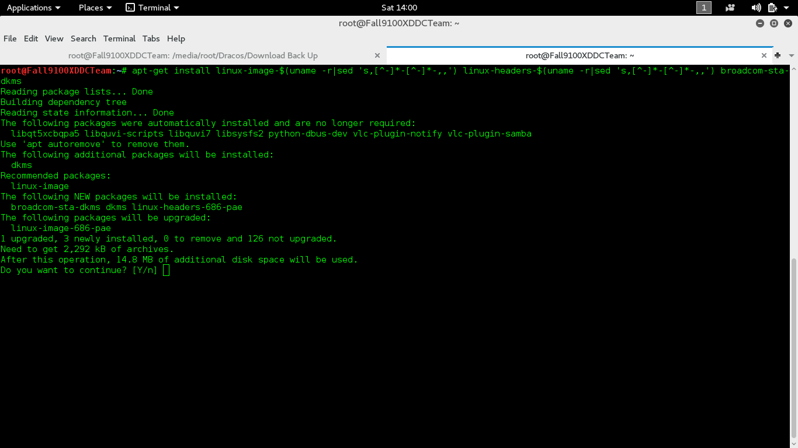
Task: Open the File menu
Action: [x=10, y=38]
